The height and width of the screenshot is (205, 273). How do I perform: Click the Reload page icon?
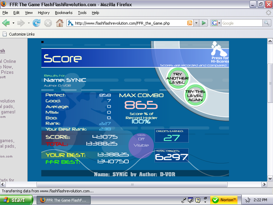[37, 23]
